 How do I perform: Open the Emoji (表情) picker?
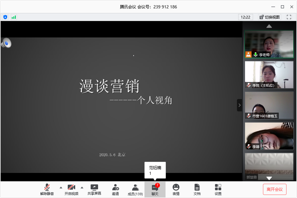176,190
